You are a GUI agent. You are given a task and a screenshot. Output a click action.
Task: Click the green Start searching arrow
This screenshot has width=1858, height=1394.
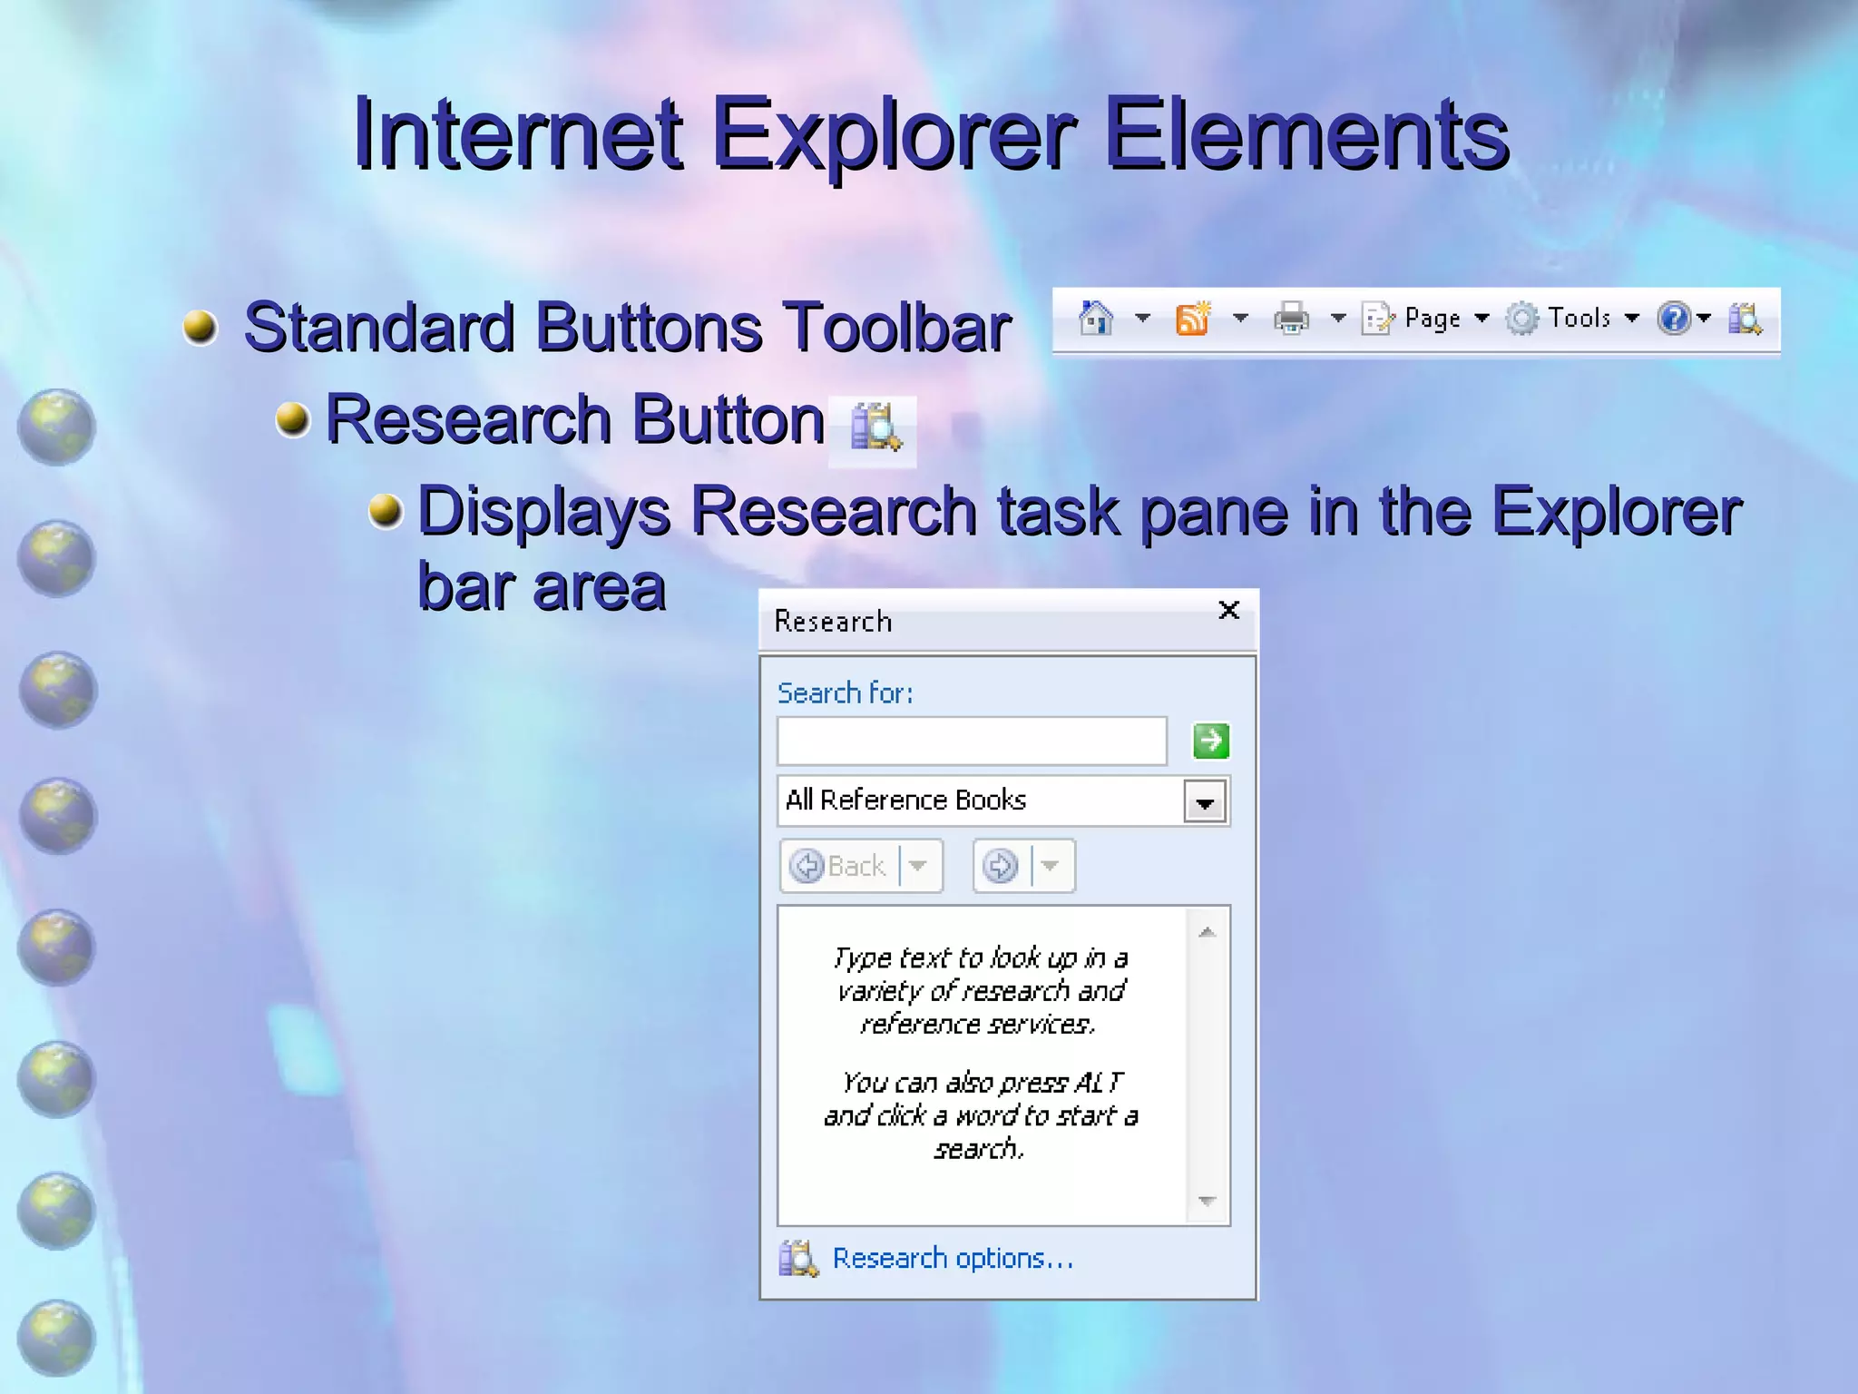pos(1211,741)
